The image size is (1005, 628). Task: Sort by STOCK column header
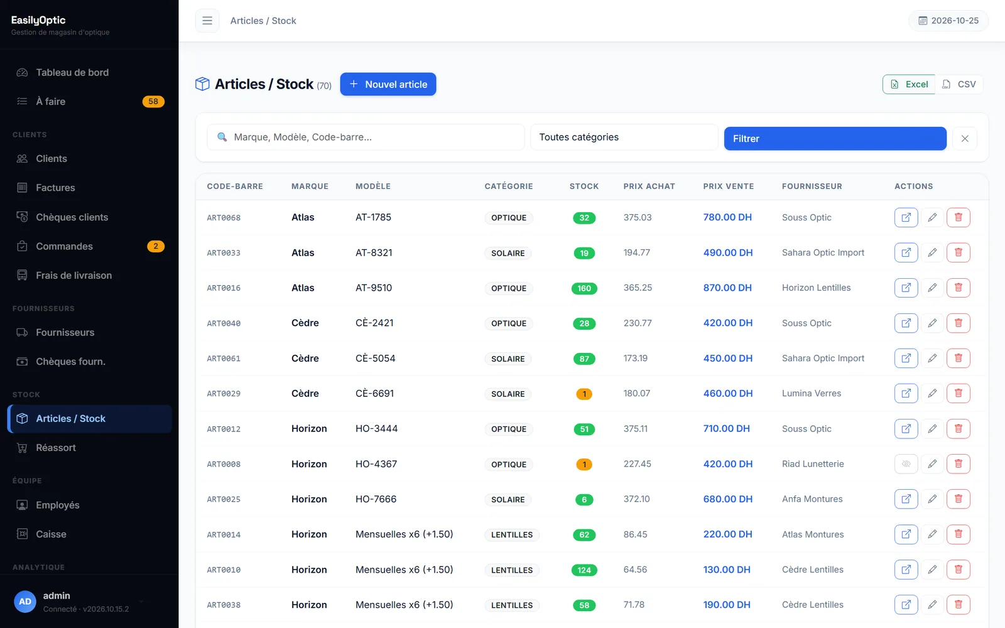tap(584, 187)
